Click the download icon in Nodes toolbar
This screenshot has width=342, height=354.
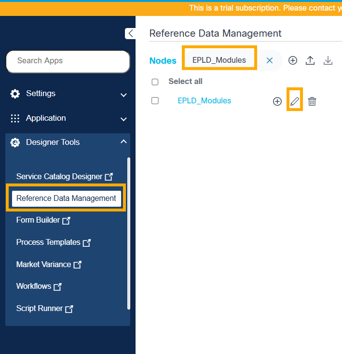pyautogui.click(x=328, y=60)
